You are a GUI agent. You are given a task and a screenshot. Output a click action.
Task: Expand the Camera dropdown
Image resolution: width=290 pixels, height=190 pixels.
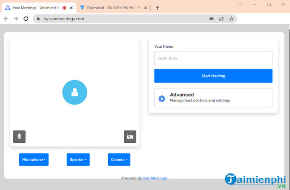pos(119,160)
